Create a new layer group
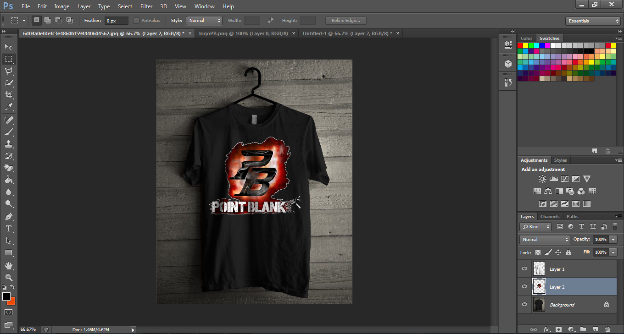Image resolution: width=624 pixels, height=334 pixels. pyautogui.click(x=583, y=329)
